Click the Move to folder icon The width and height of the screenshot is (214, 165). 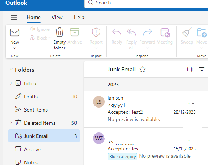[202, 33]
